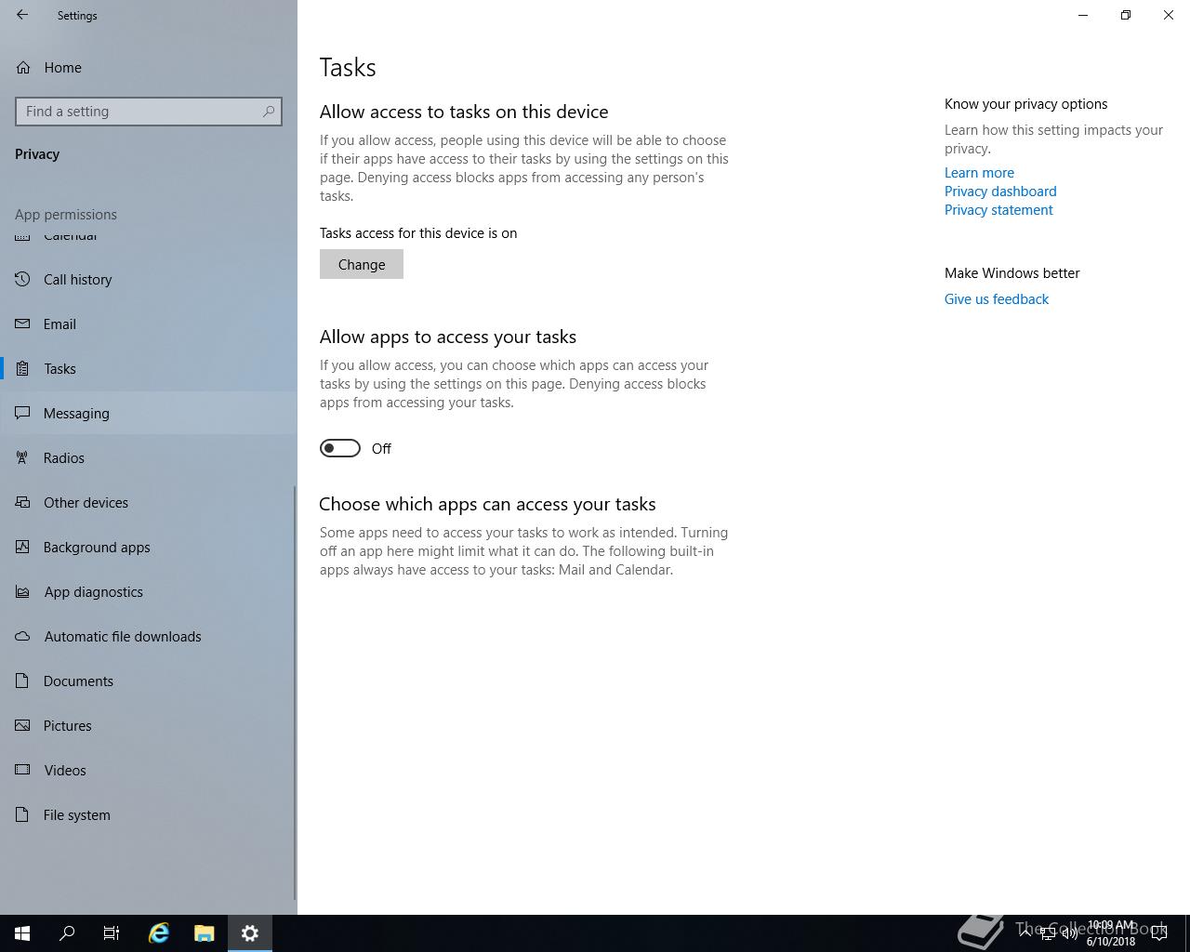This screenshot has width=1190, height=952.
Task: Click the Privacy section heading
Action: coord(37,154)
